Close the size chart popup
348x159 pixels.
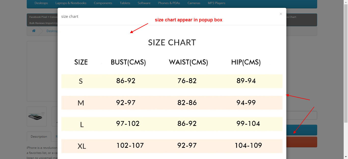pyautogui.click(x=281, y=14)
